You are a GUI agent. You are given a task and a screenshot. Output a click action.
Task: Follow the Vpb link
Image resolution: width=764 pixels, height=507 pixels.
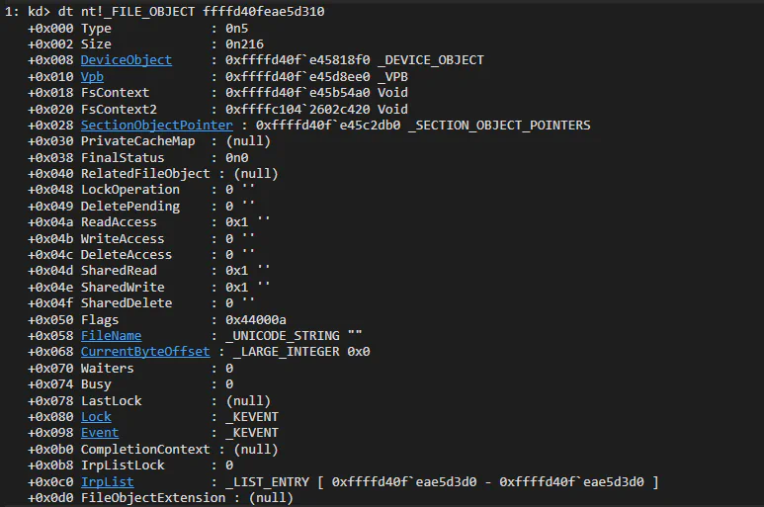[x=92, y=77]
